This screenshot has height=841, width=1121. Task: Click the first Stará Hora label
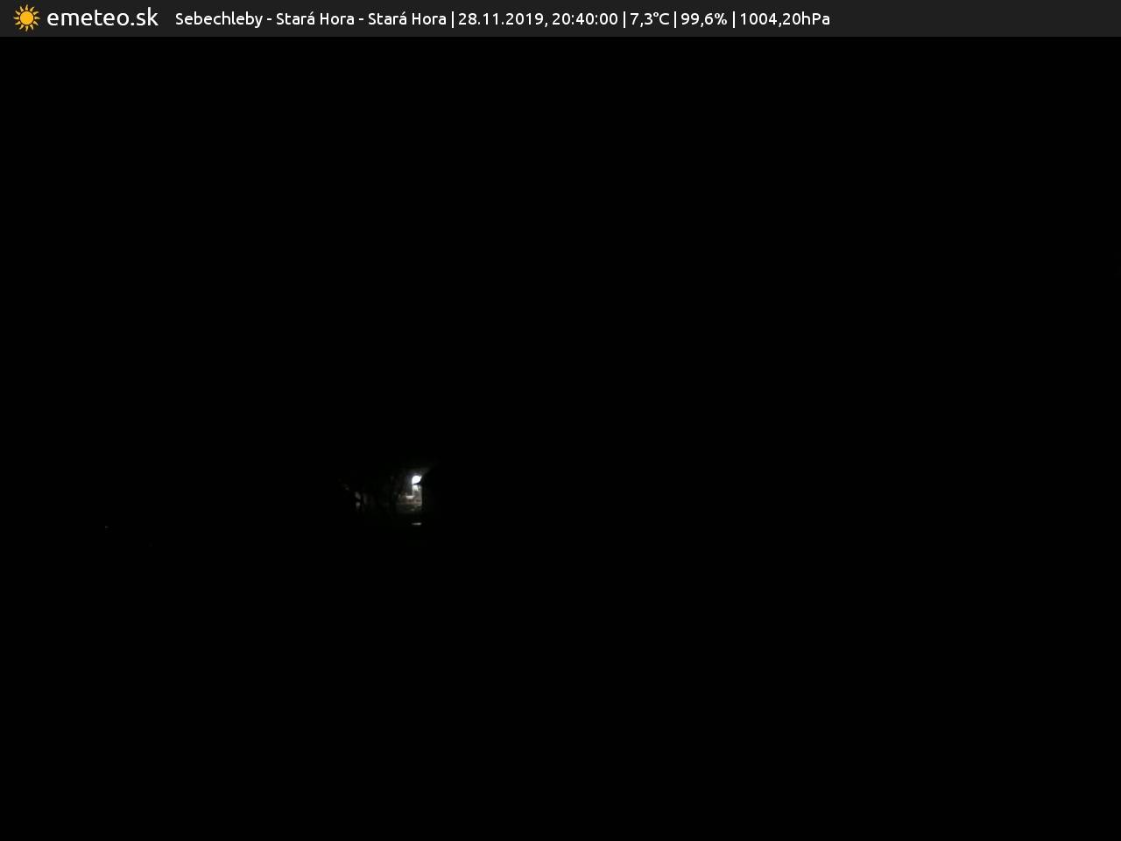[314, 19]
